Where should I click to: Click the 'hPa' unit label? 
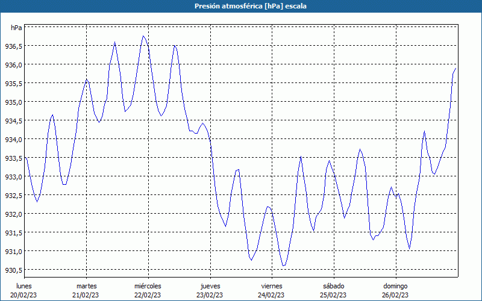coord(16,28)
